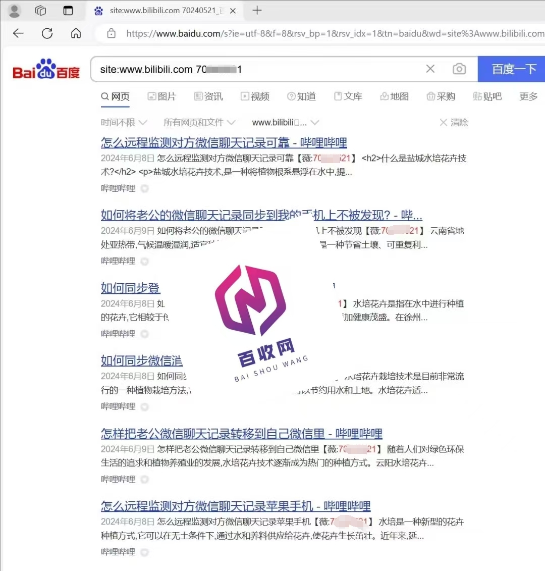The height and width of the screenshot is (571, 545).
Task: Open the result link 如何同步微信
Action: (142, 360)
